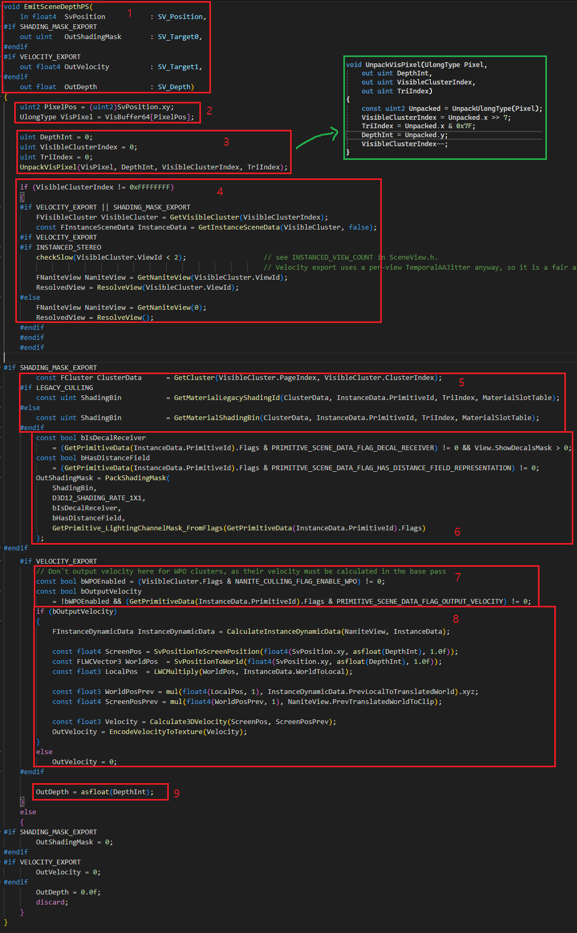Click 'ResolvedView = ResolveView();' line

95,318
